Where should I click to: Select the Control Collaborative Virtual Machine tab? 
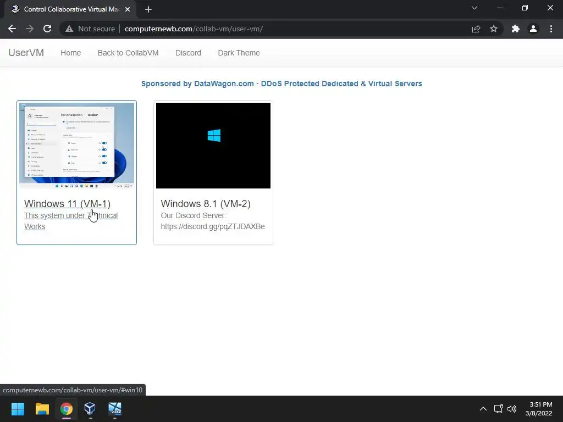71,9
